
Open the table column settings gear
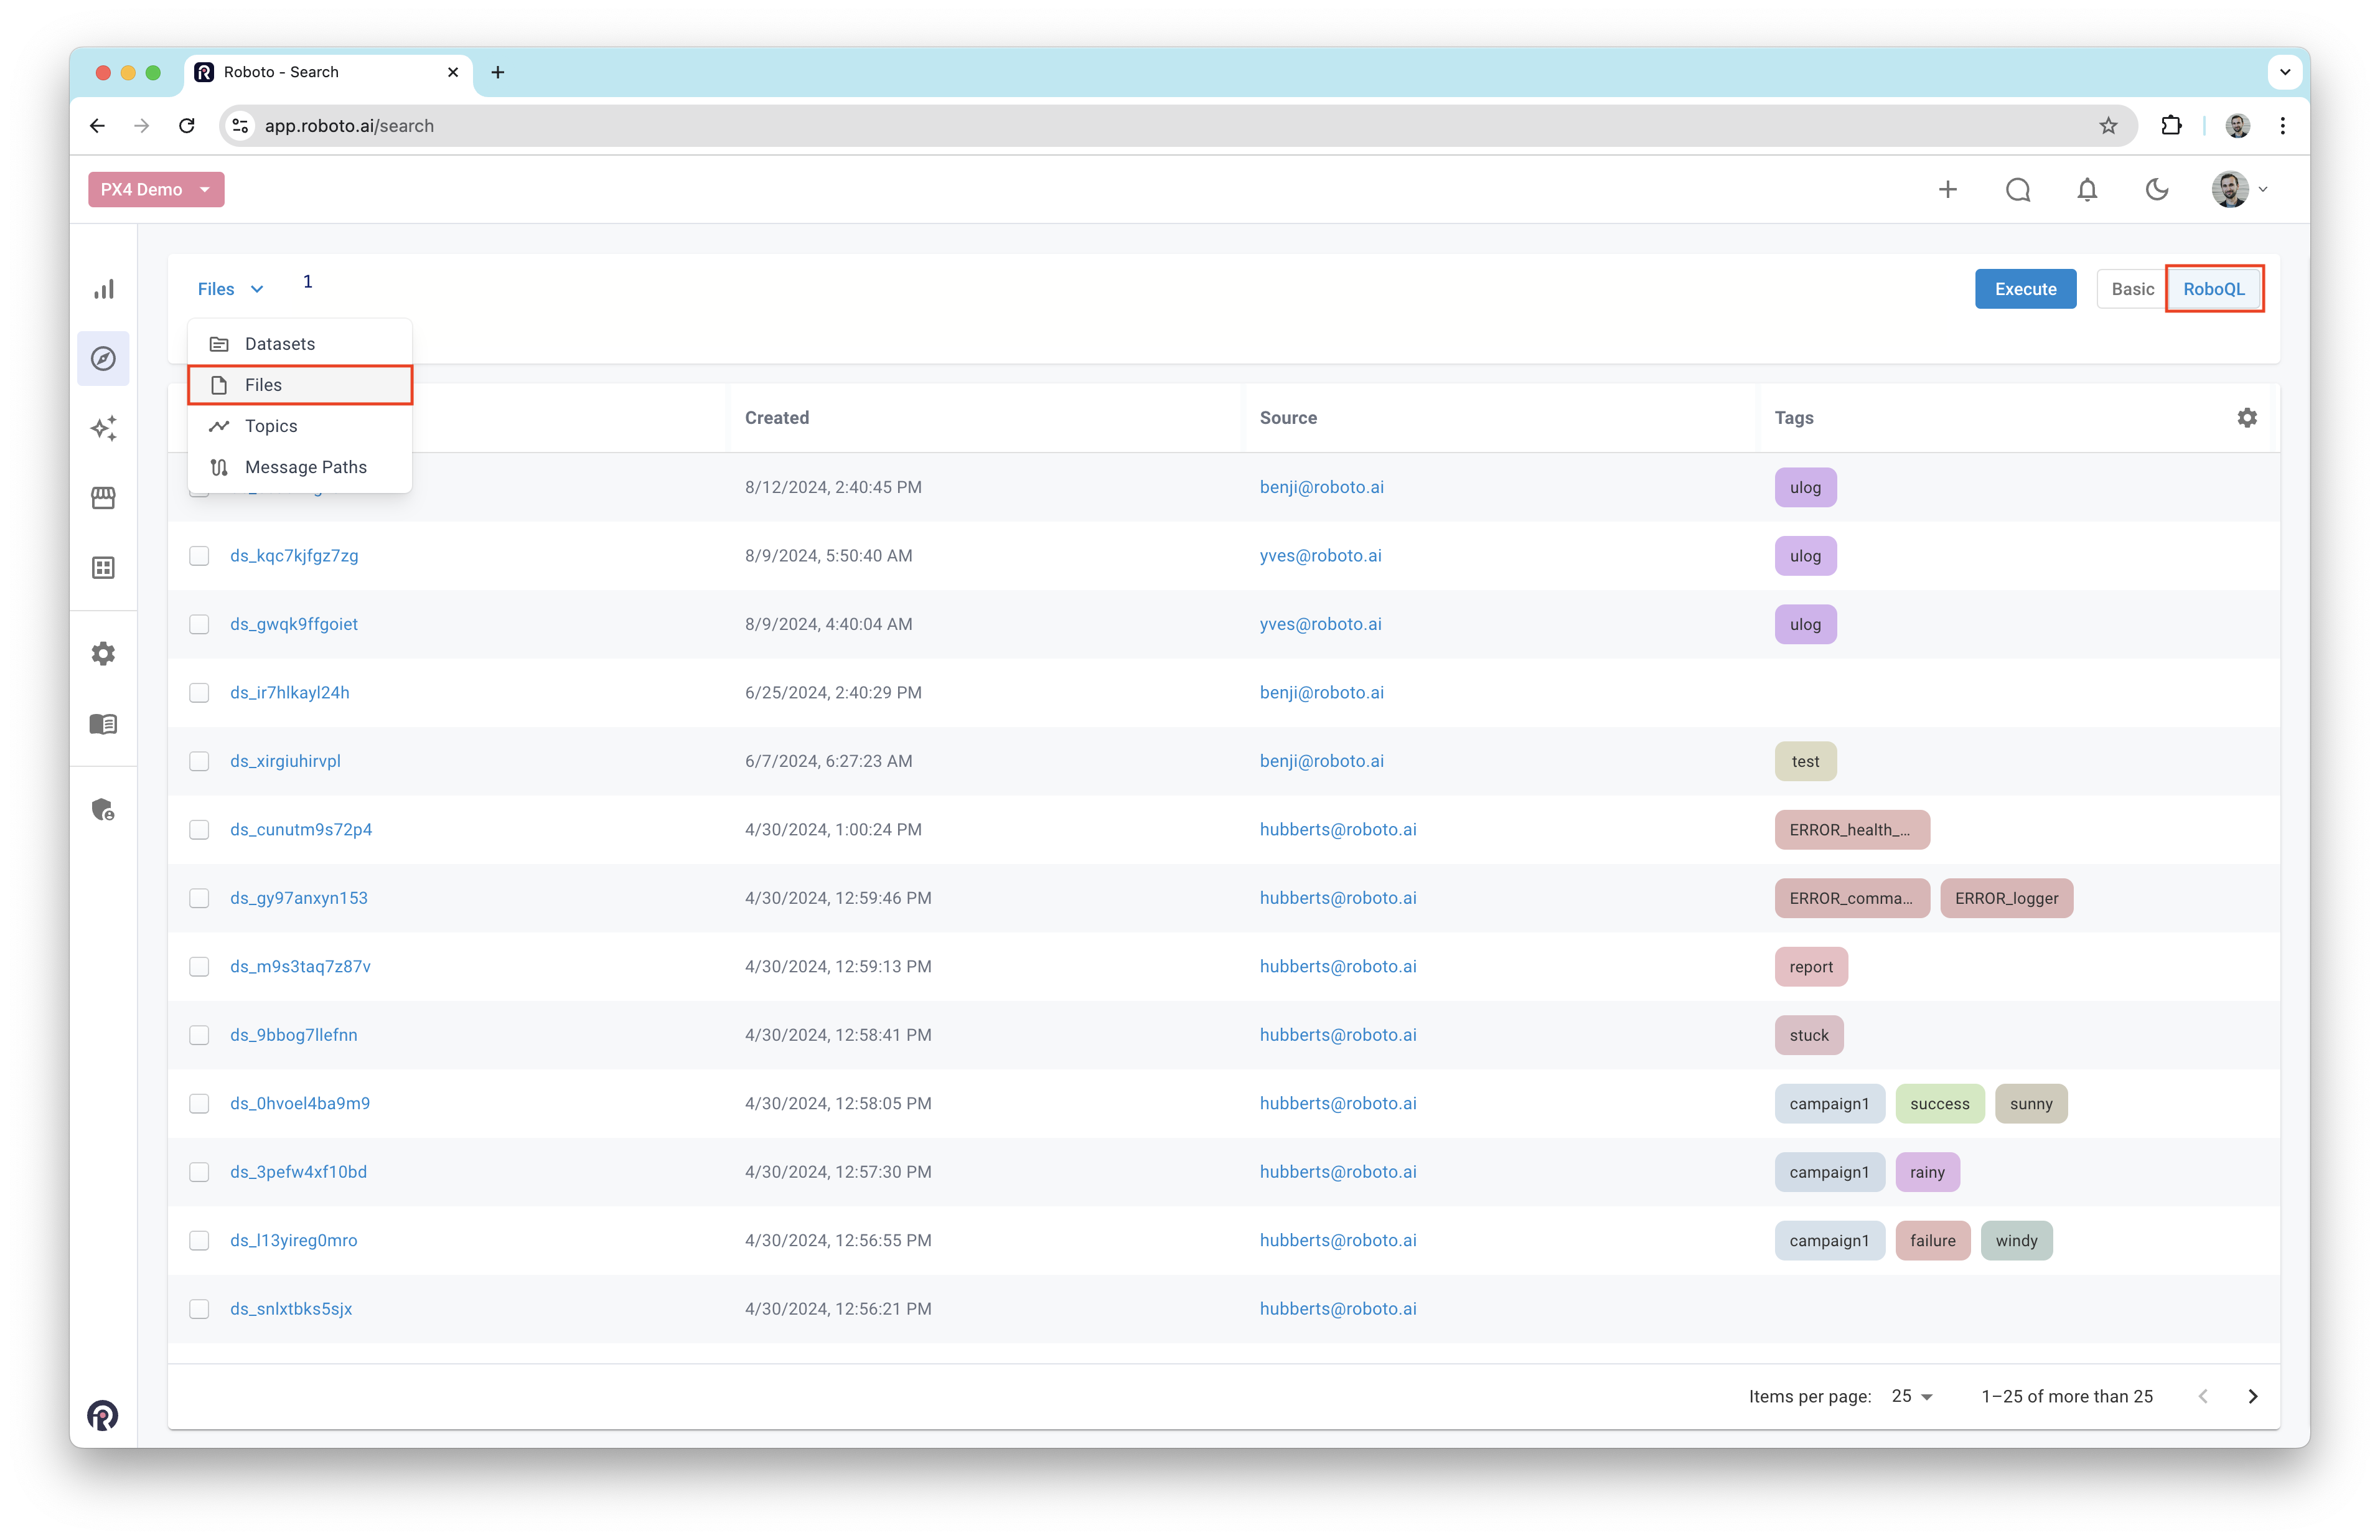click(x=2247, y=418)
